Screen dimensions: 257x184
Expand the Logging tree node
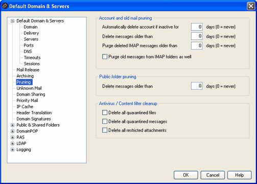[12, 150]
